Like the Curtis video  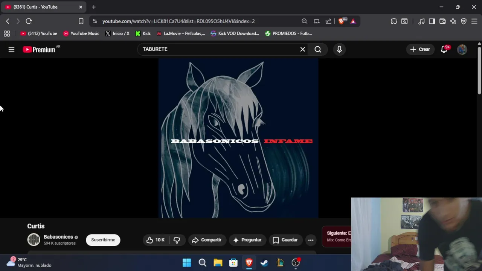point(156,240)
